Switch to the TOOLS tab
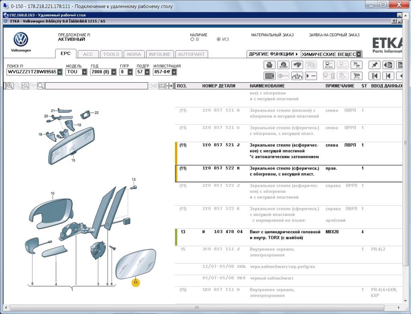Viewport: 411px width, 314px height. [x=111, y=54]
